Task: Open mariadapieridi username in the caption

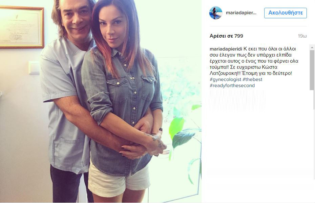Action: pos(226,49)
